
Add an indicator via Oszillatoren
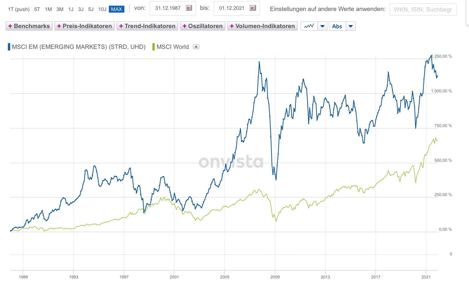(x=203, y=26)
